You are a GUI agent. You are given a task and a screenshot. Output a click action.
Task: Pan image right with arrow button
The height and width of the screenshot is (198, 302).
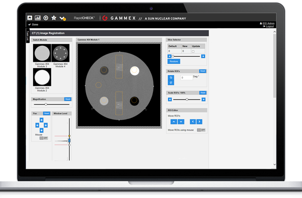46,125
